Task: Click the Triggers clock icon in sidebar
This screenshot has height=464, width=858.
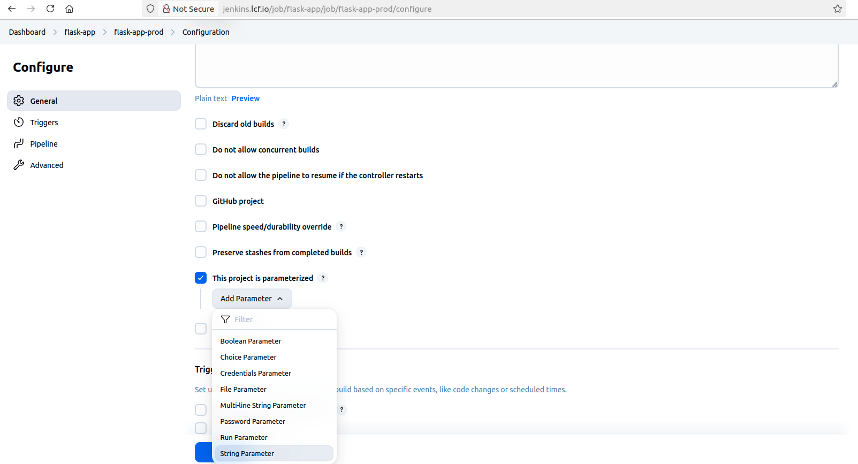Action: coord(19,122)
